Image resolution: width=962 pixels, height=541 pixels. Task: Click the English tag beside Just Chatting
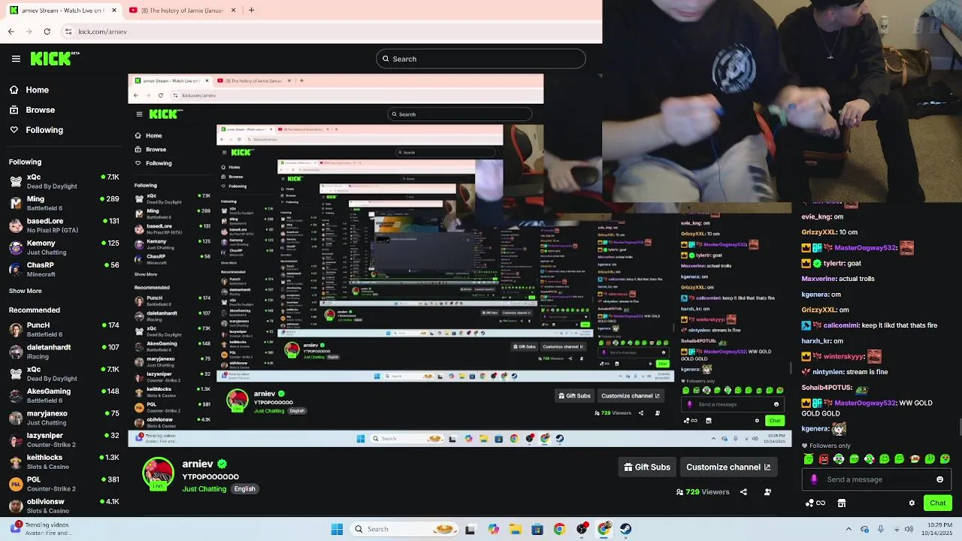click(244, 489)
